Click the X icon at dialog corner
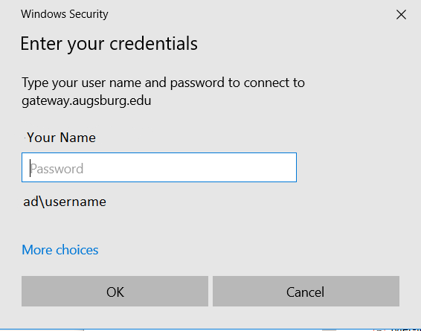The width and height of the screenshot is (421, 331). pyautogui.click(x=401, y=14)
